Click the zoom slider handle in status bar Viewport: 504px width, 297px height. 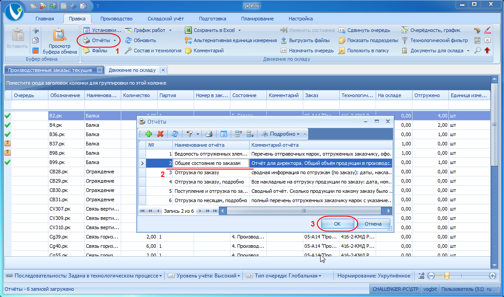(446, 276)
